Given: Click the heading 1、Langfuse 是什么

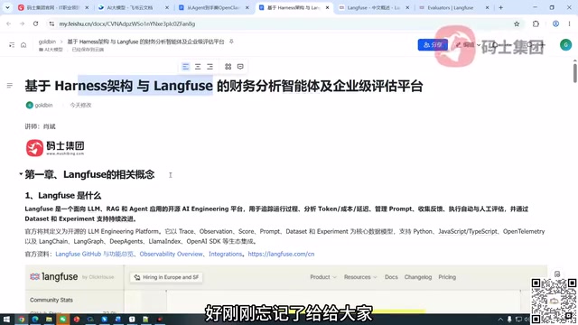Looking at the screenshot, I should 63,195.
